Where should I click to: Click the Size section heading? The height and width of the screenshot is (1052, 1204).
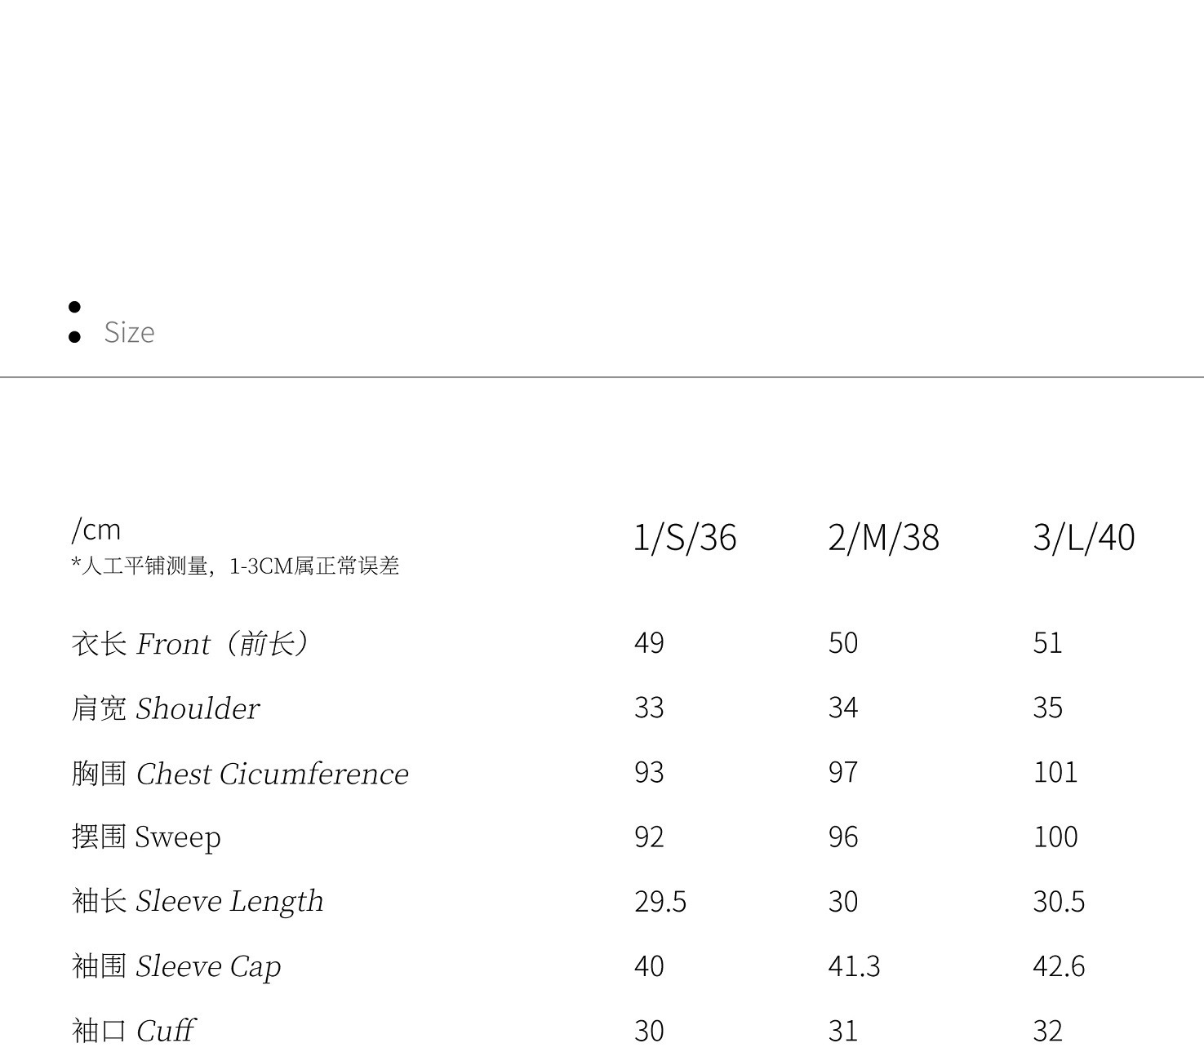[x=129, y=332]
